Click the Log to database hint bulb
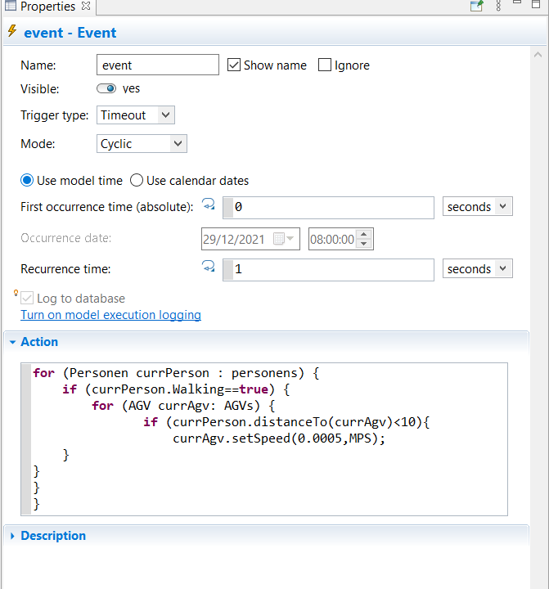549x589 pixels. coord(16,293)
